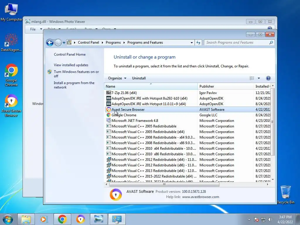Screen dimensions: 300x225
Task: Open the recent pages dropdown arrow
Action: point(64,42)
